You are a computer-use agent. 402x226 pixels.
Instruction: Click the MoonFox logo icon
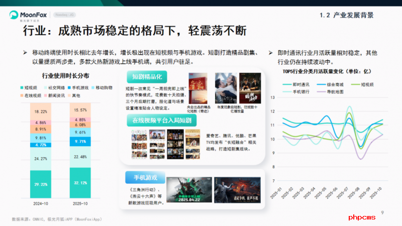point(14,14)
